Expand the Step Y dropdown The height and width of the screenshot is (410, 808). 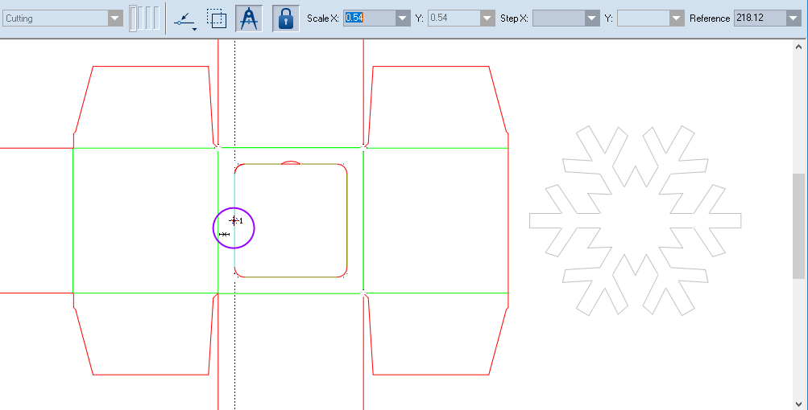pyautogui.click(x=676, y=18)
